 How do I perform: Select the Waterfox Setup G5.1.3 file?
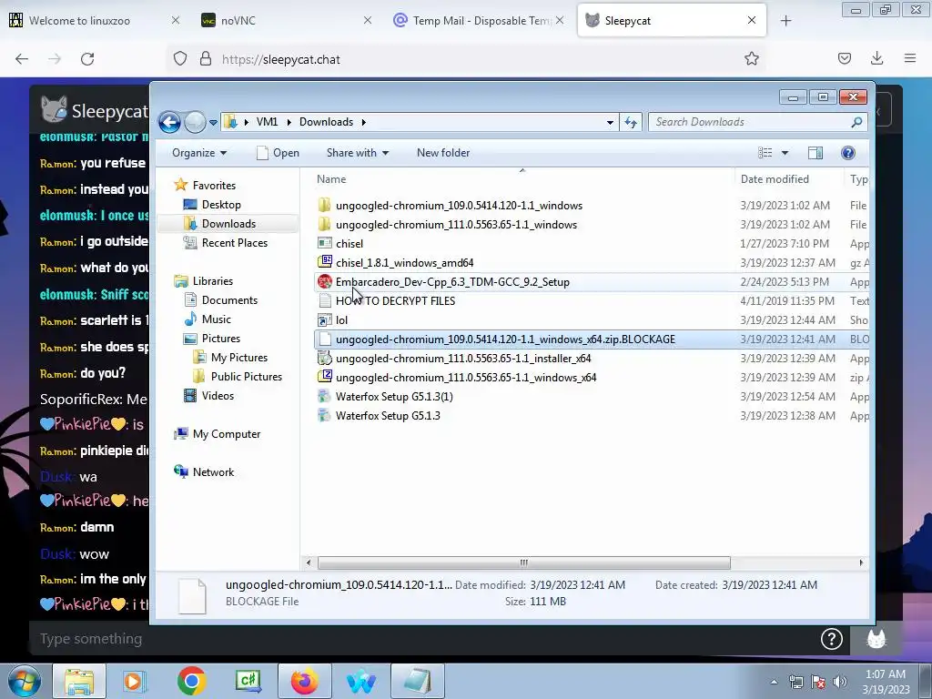tap(388, 415)
